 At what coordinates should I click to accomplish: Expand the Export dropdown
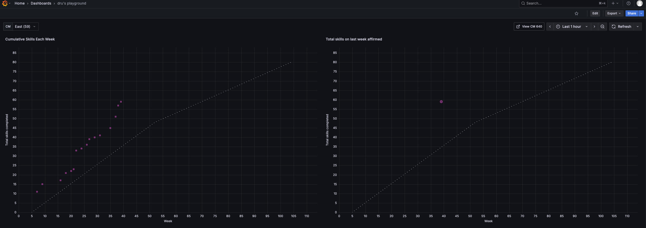click(614, 13)
